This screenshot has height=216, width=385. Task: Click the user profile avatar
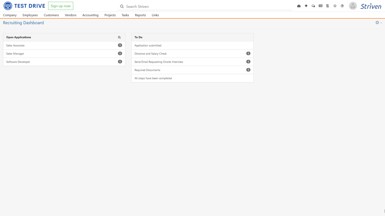(353, 6)
